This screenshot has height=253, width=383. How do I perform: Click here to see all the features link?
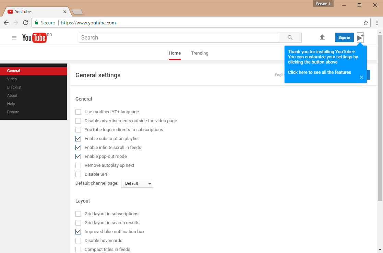click(319, 72)
